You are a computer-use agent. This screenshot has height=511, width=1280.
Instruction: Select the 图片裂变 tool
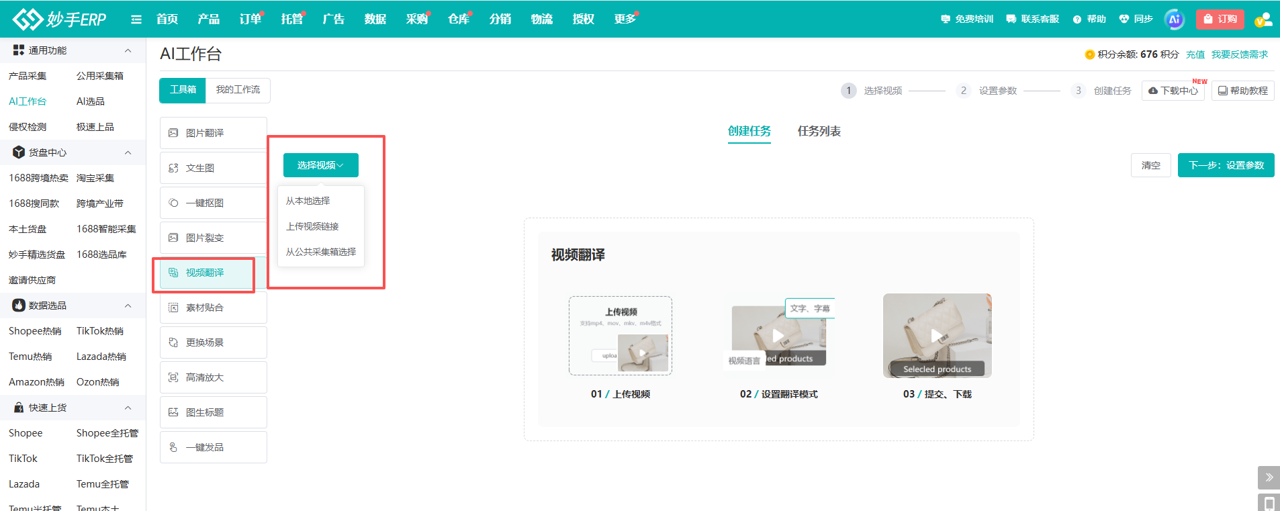click(213, 238)
